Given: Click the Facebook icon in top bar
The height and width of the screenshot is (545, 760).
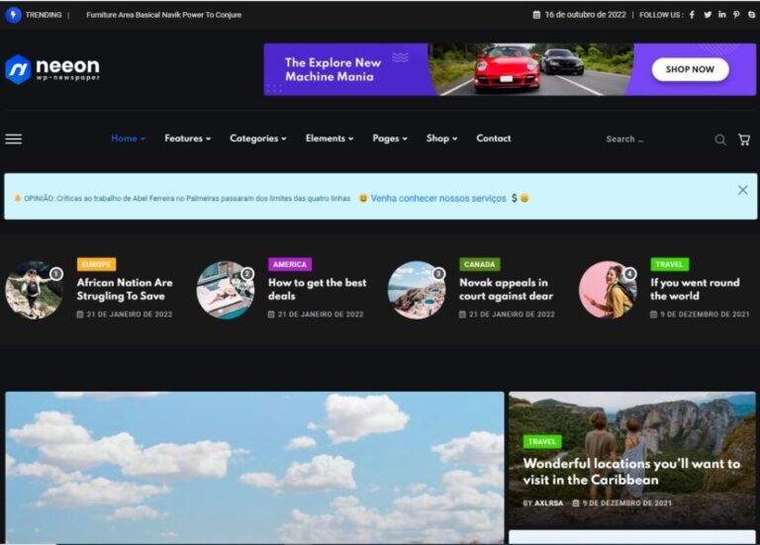Looking at the screenshot, I should click(692, 15).
